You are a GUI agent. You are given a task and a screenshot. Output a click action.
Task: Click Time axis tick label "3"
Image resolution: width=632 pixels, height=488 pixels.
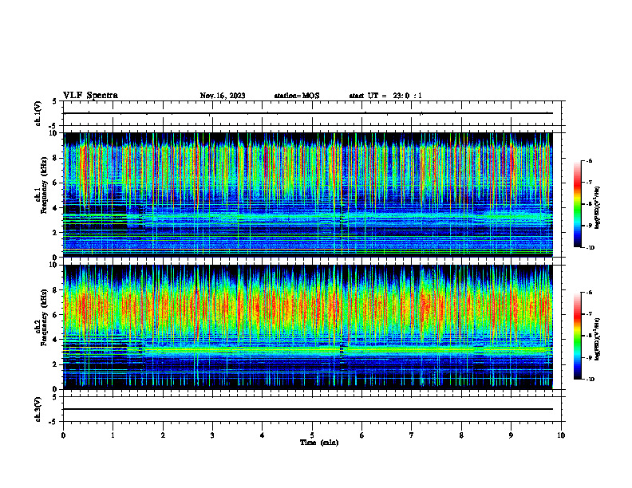212,435
